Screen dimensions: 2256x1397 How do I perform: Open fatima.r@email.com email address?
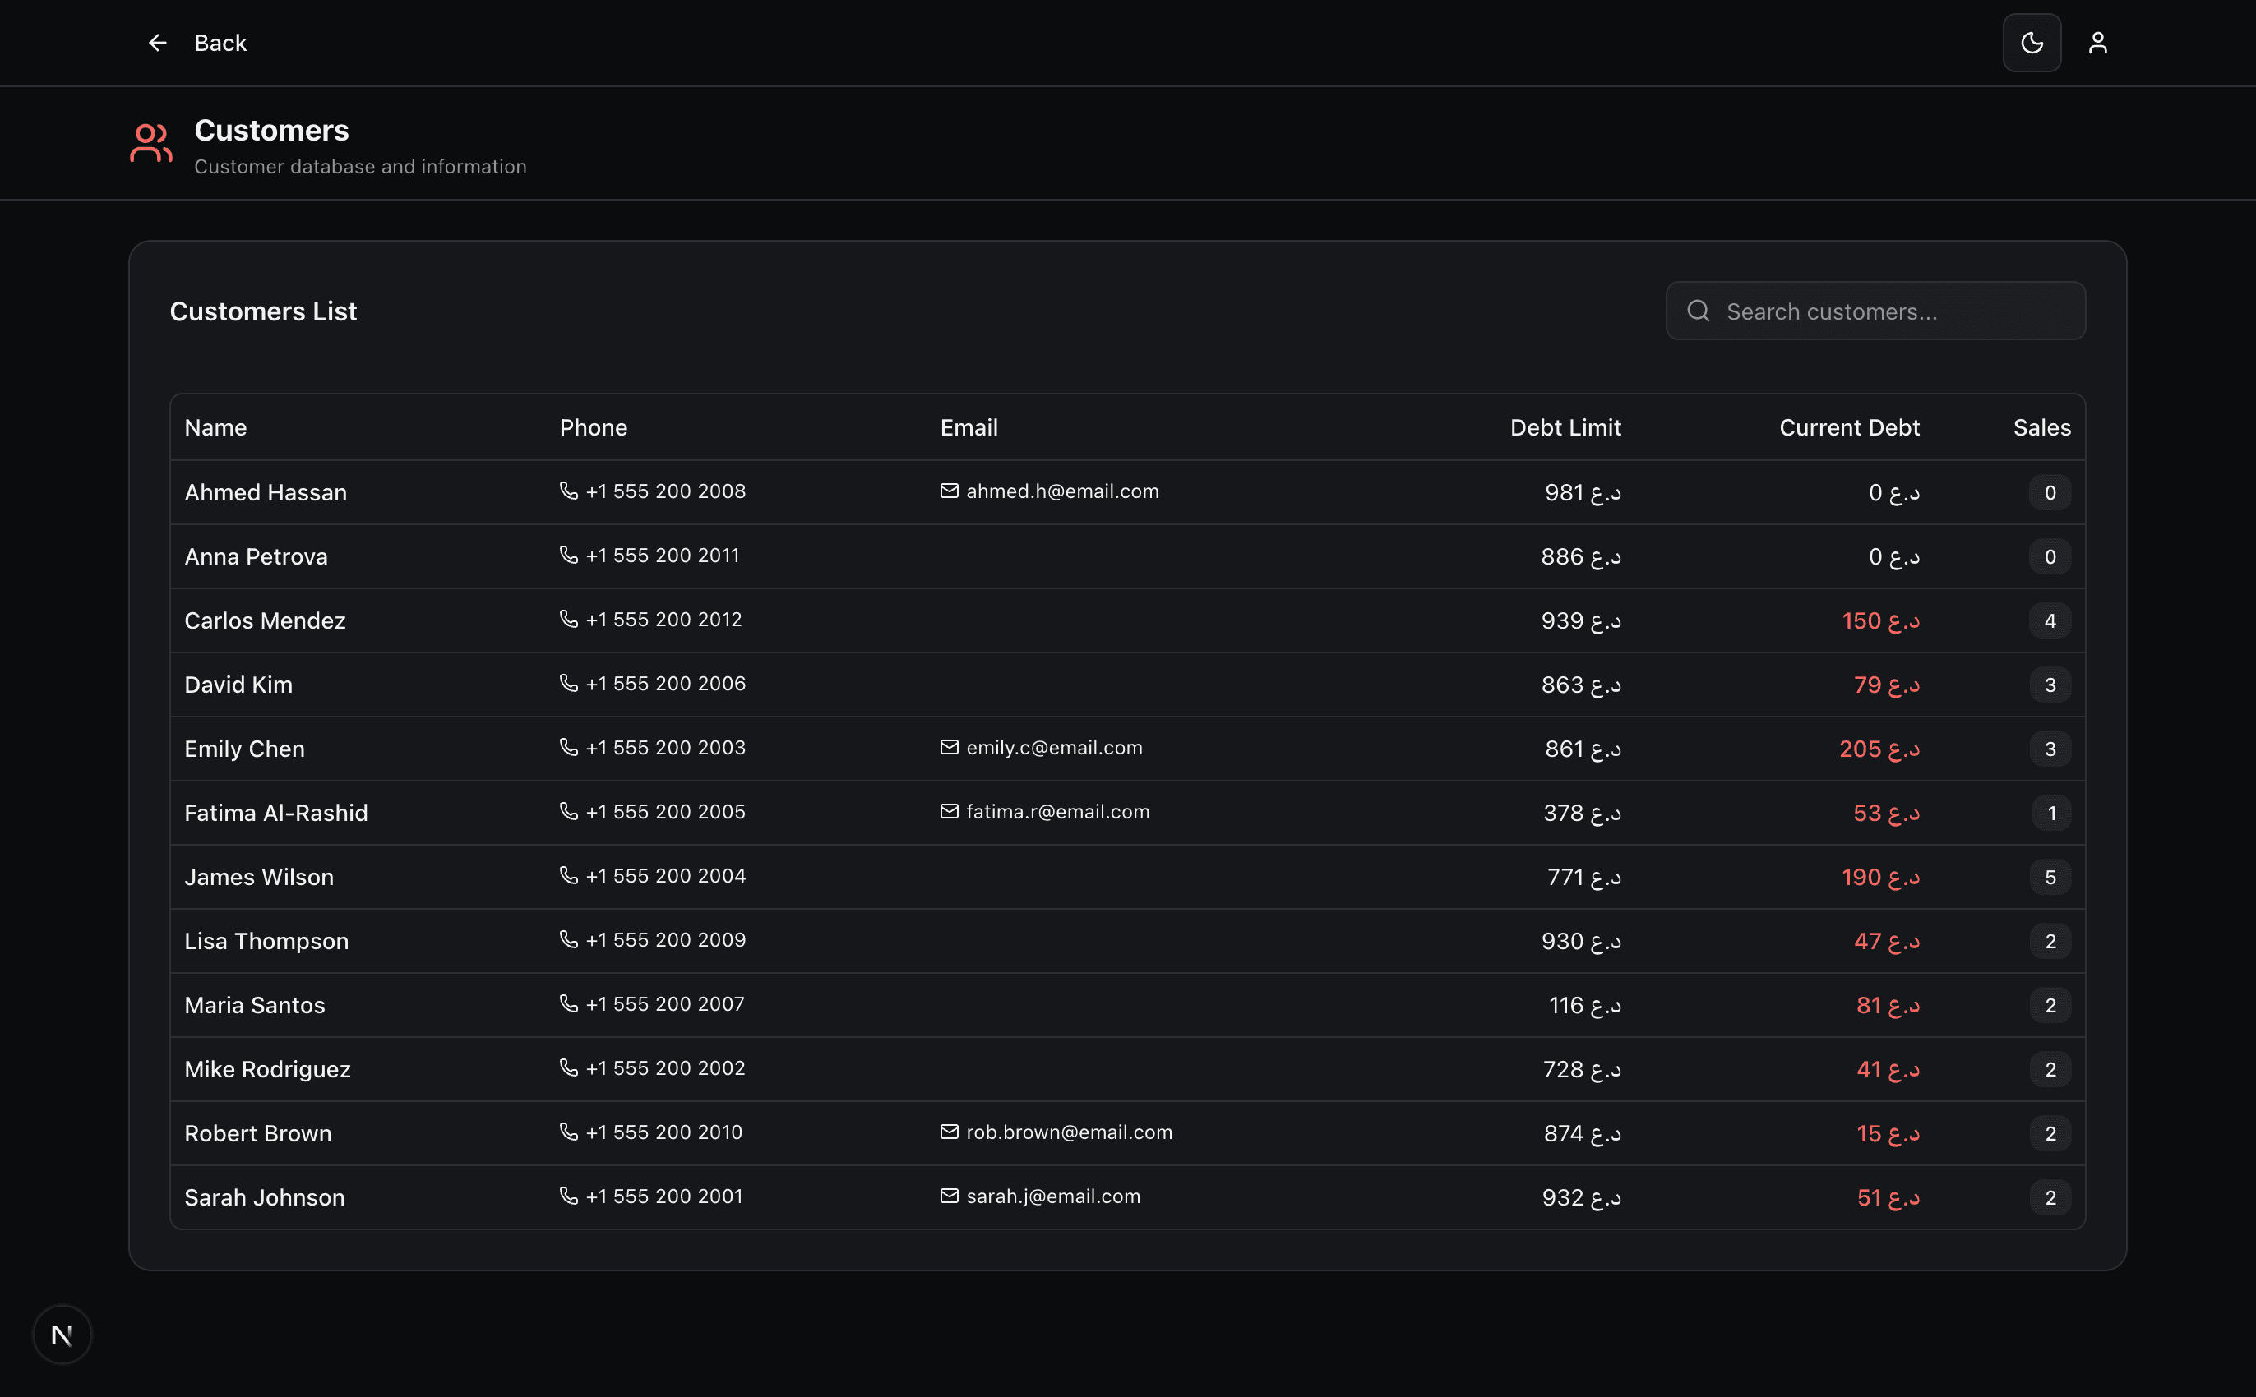pyautogui.click(x=1057, y=811)
